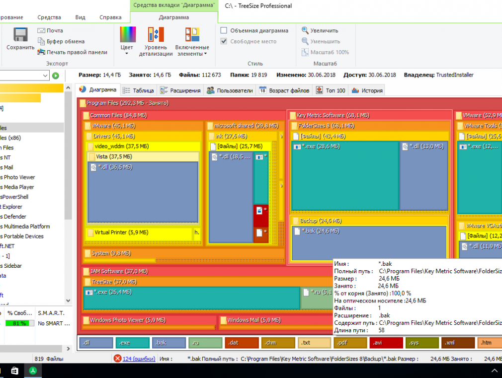Open the Вид ribbon tab

80,17
